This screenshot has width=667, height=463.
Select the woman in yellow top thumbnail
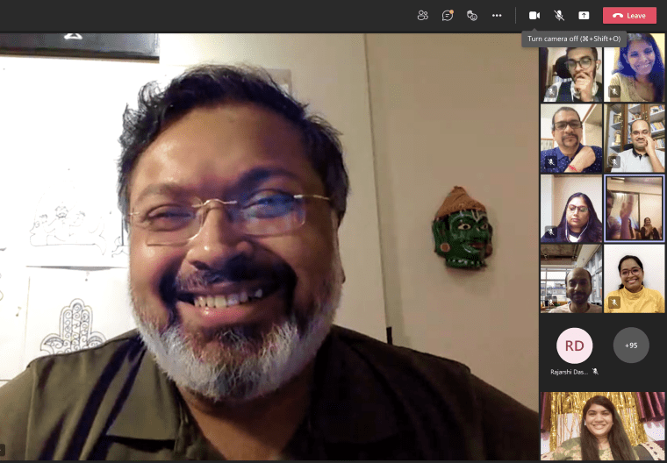[634, 279]
